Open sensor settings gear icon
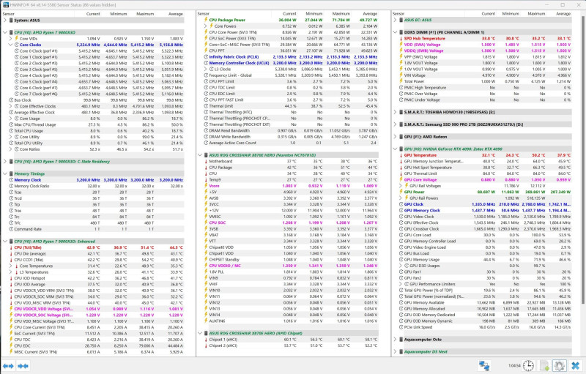Screen dimensions: 586x374 click(559, 366)
